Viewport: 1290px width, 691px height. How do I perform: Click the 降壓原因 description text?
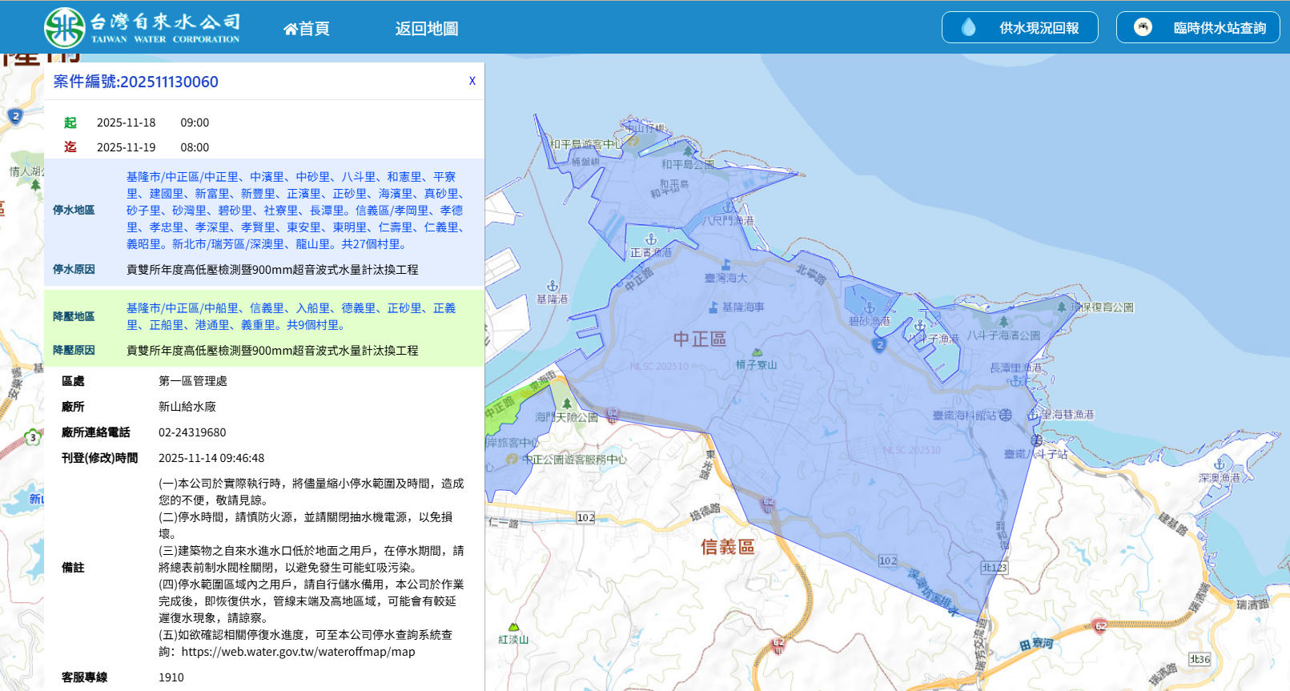click(x=272, y=351)
